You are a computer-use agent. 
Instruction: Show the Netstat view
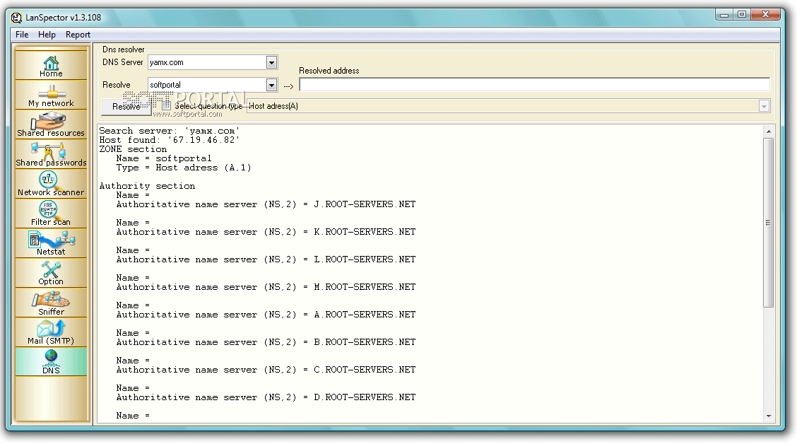(x=51, y=243)
